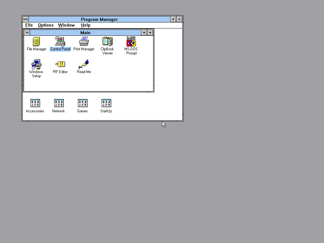Open the Main window control menu box
The height and width of the screenshot is (243, 324).
[x=27, y=33]
